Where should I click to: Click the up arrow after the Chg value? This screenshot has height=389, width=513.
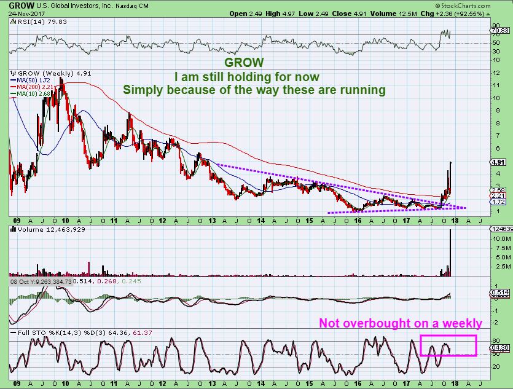(488, 14)
